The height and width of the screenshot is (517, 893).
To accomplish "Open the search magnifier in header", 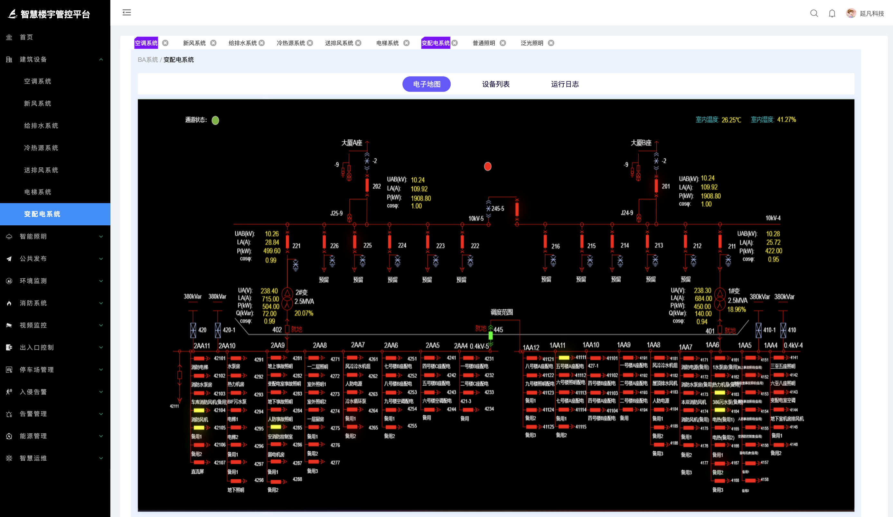I will click(814, 14).
